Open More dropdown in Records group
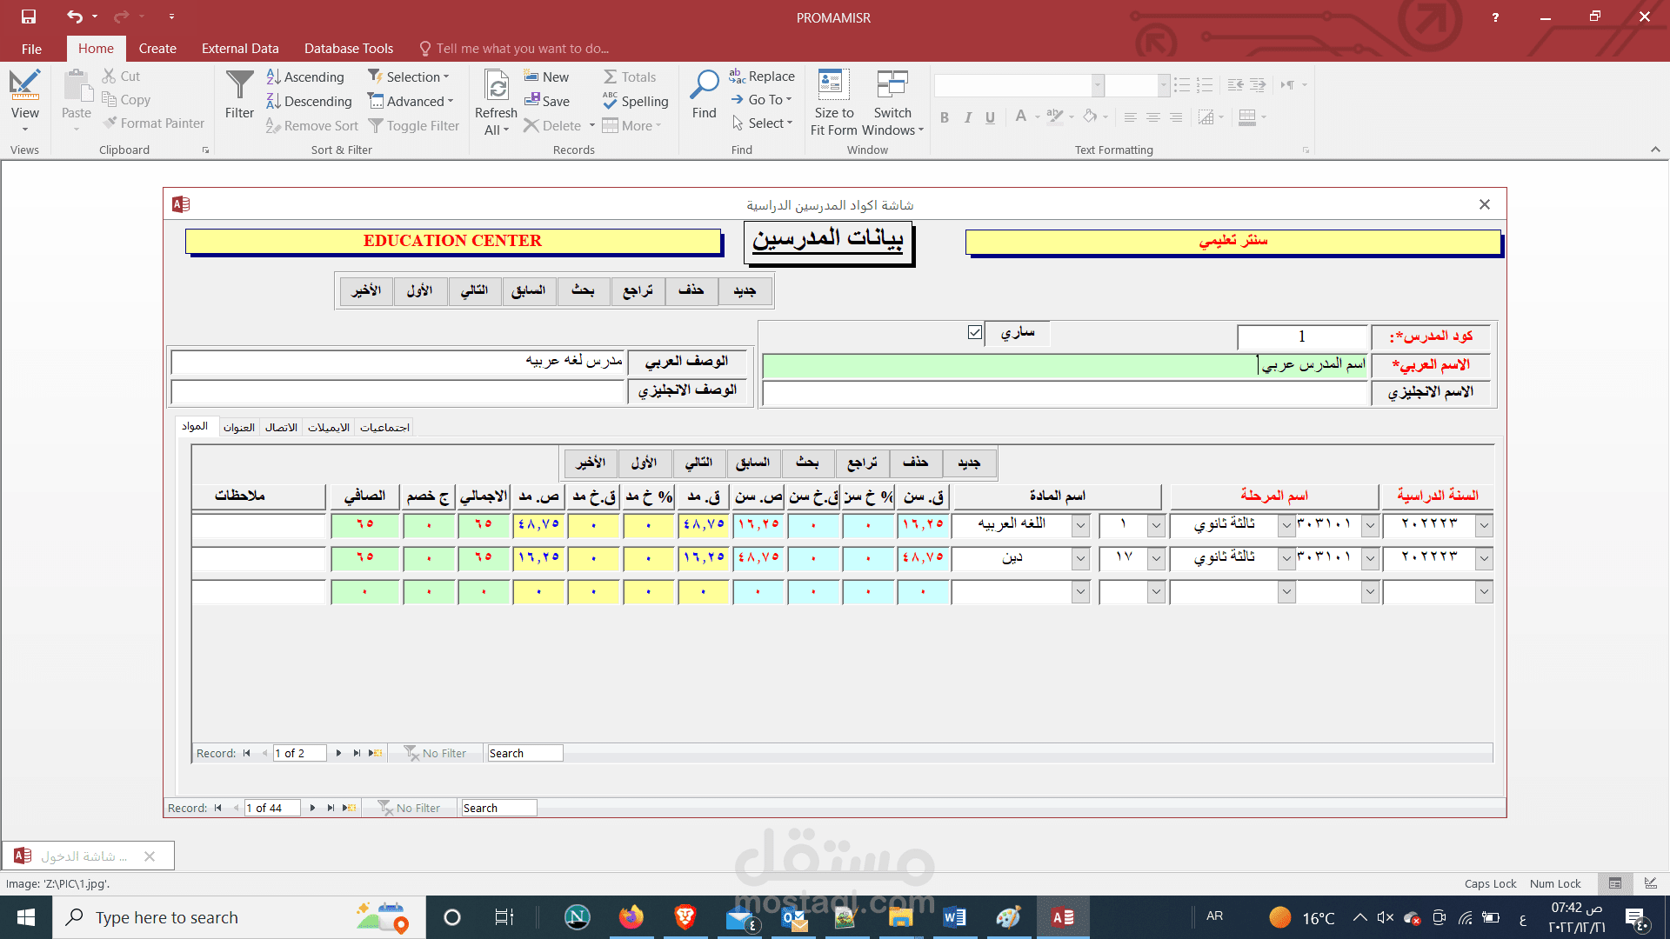The width and height of the screenshot is (1670, 939). 631,126
